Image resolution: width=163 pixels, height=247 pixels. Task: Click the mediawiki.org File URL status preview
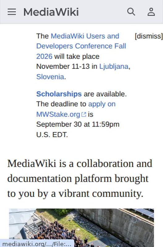pyautogui.click(x=37, y=244)
